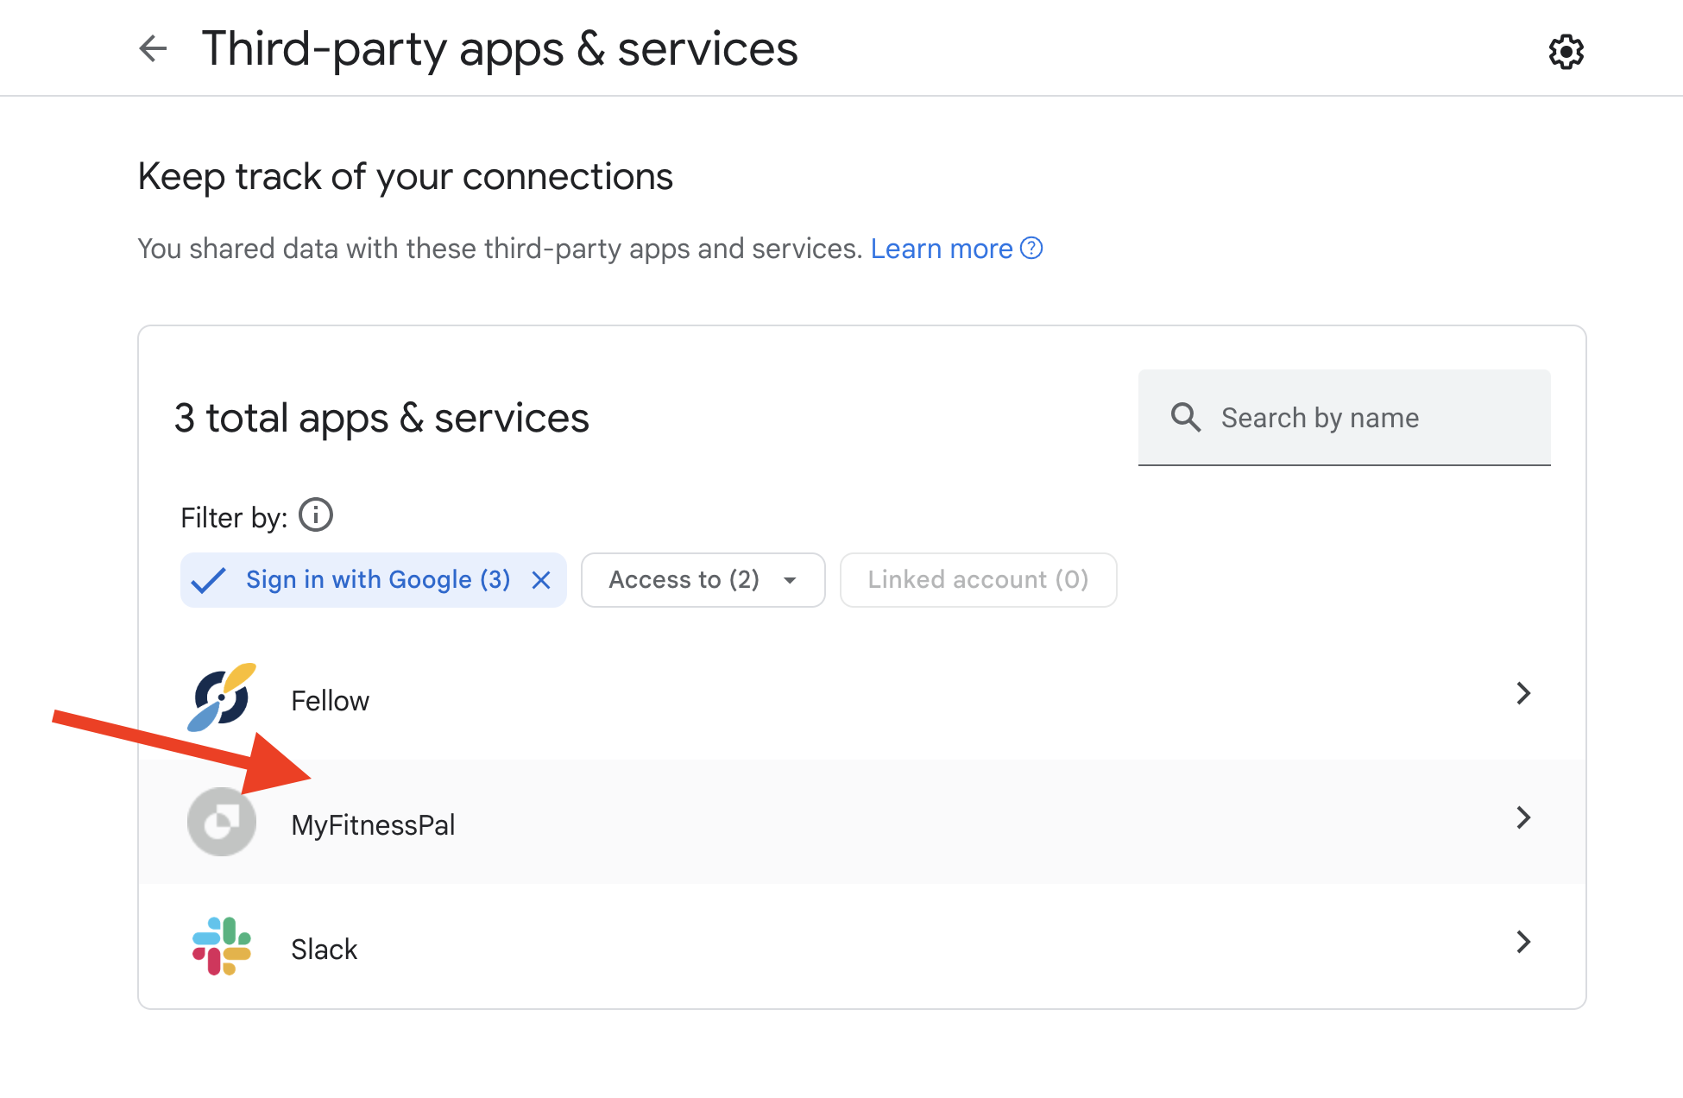Screen dimensions: 1683x1098
Task: Click the Learn more help icon
Action: (x=1031, y=249)
